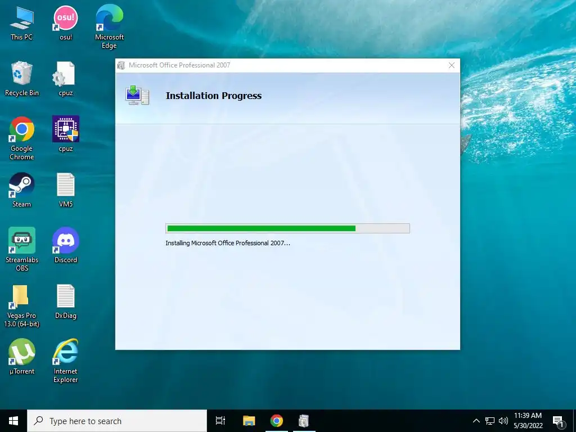
Task: Click the 'Microsoft Office Professional 2007' title text
Action: pos(179,65)
